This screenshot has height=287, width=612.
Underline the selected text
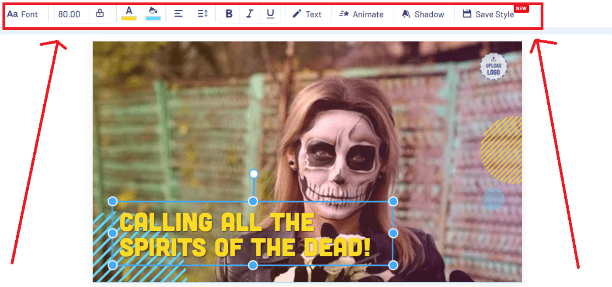(x=271, y=14)
